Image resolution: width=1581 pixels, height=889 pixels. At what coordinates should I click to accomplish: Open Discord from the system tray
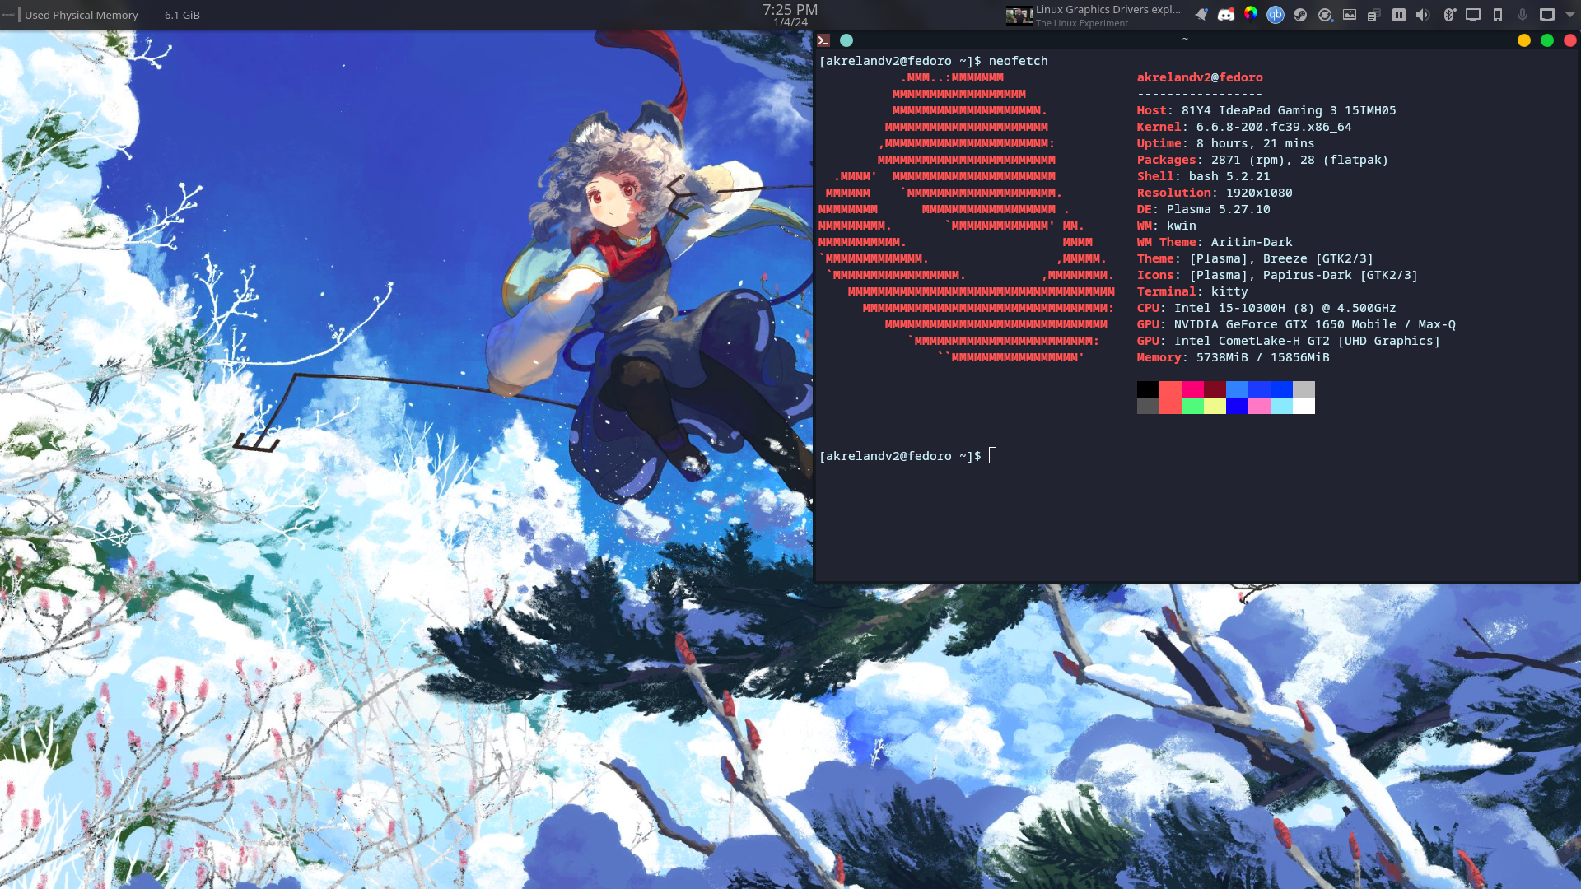(1226, 15)
